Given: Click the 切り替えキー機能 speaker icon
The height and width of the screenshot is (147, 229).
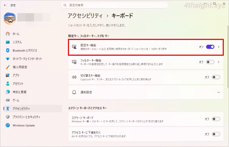Looking at the screenshot, I should [74, 77].
